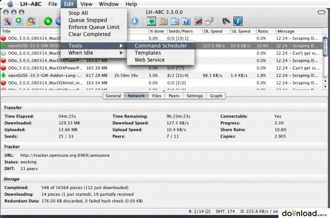
Task: Open the bar chart statistics icon
Action: pos(186,21)
